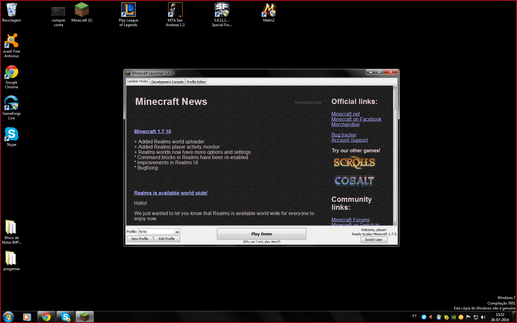Select the Gameforge Live desktop shortcut
This screenshot has height=323, width=517.
[11, 108]
